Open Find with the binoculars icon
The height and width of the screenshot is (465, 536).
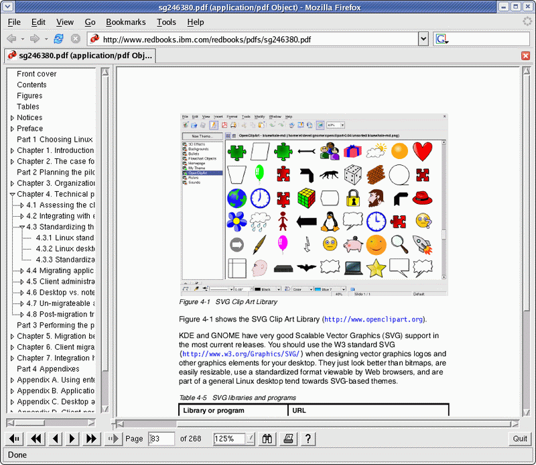tap(267, 439)
